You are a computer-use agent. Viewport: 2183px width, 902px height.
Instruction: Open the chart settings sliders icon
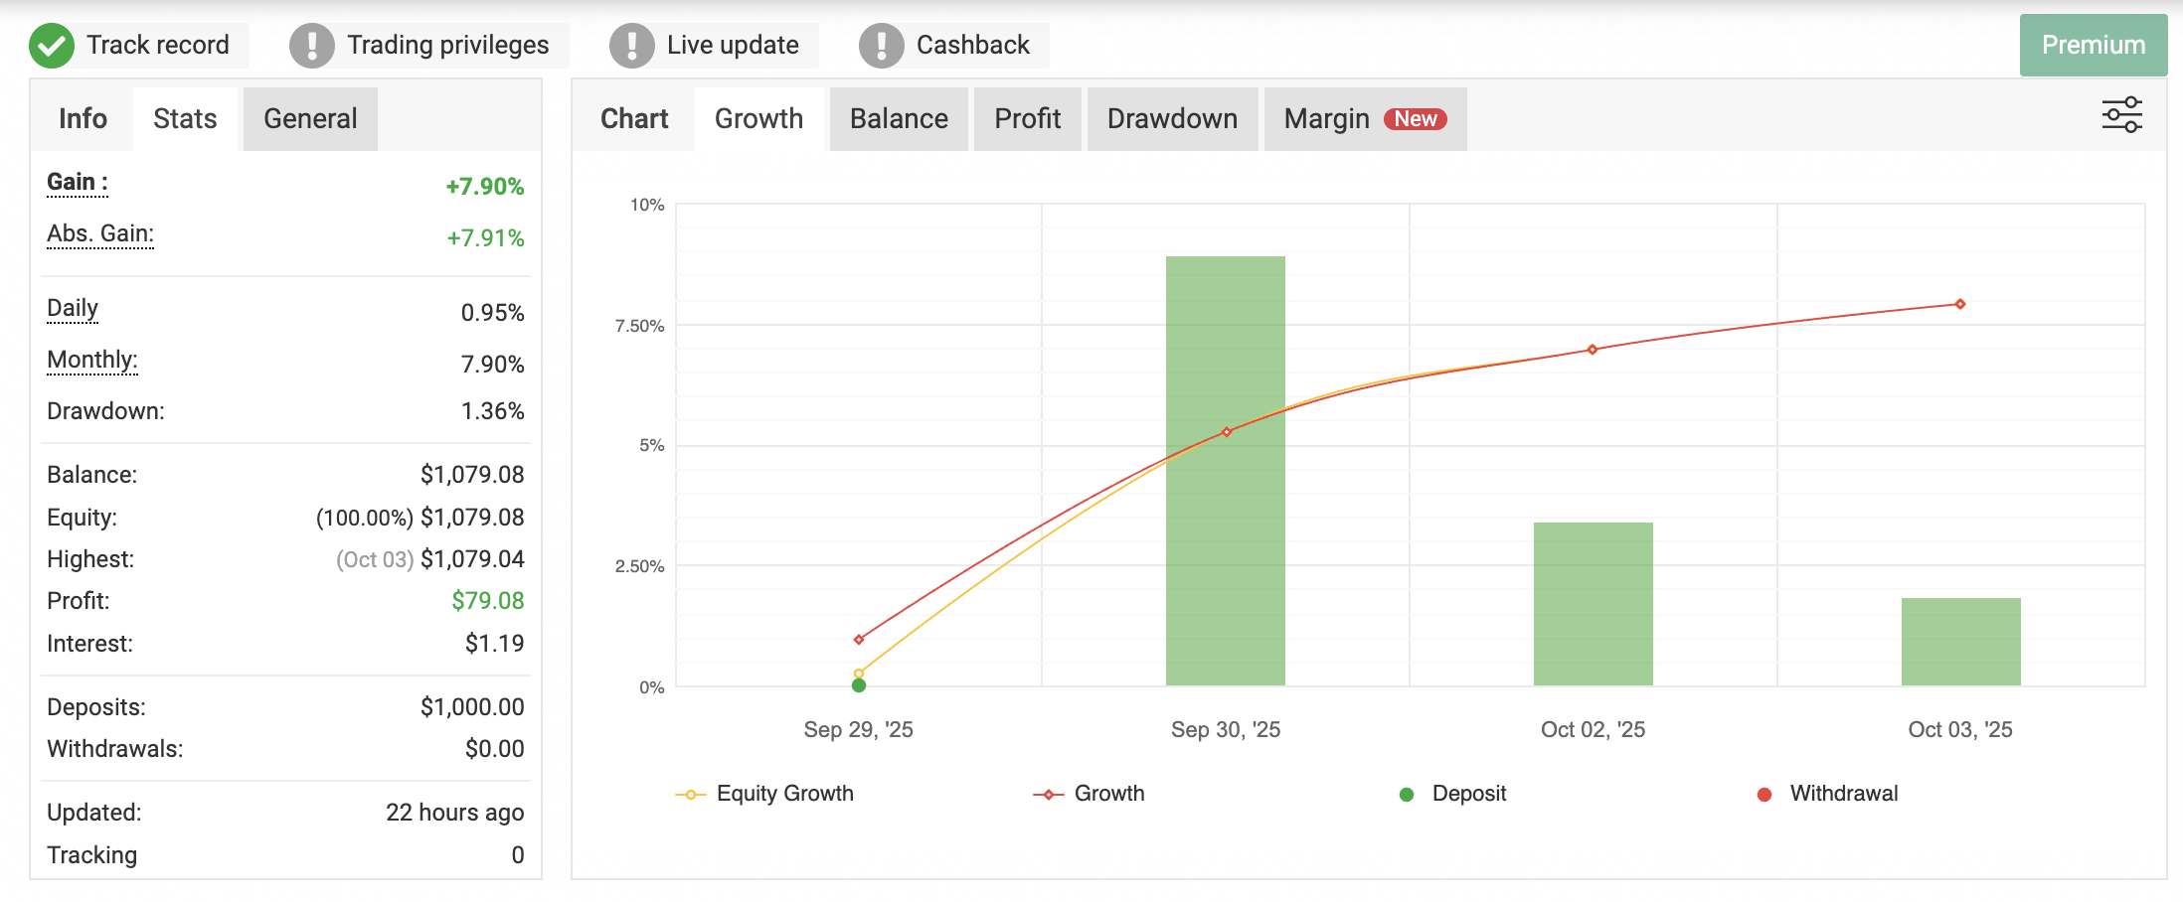tap(2121, 115)
